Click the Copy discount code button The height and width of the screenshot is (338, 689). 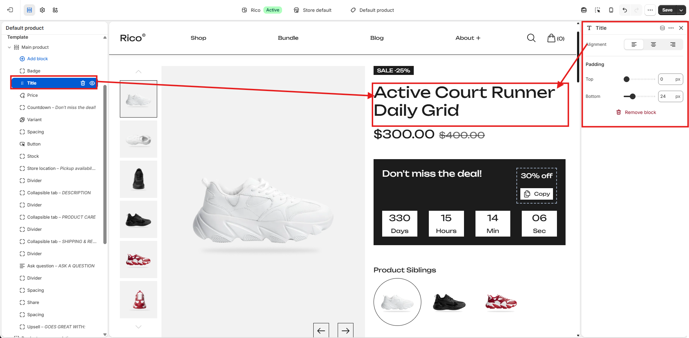(x=537, y=194)
